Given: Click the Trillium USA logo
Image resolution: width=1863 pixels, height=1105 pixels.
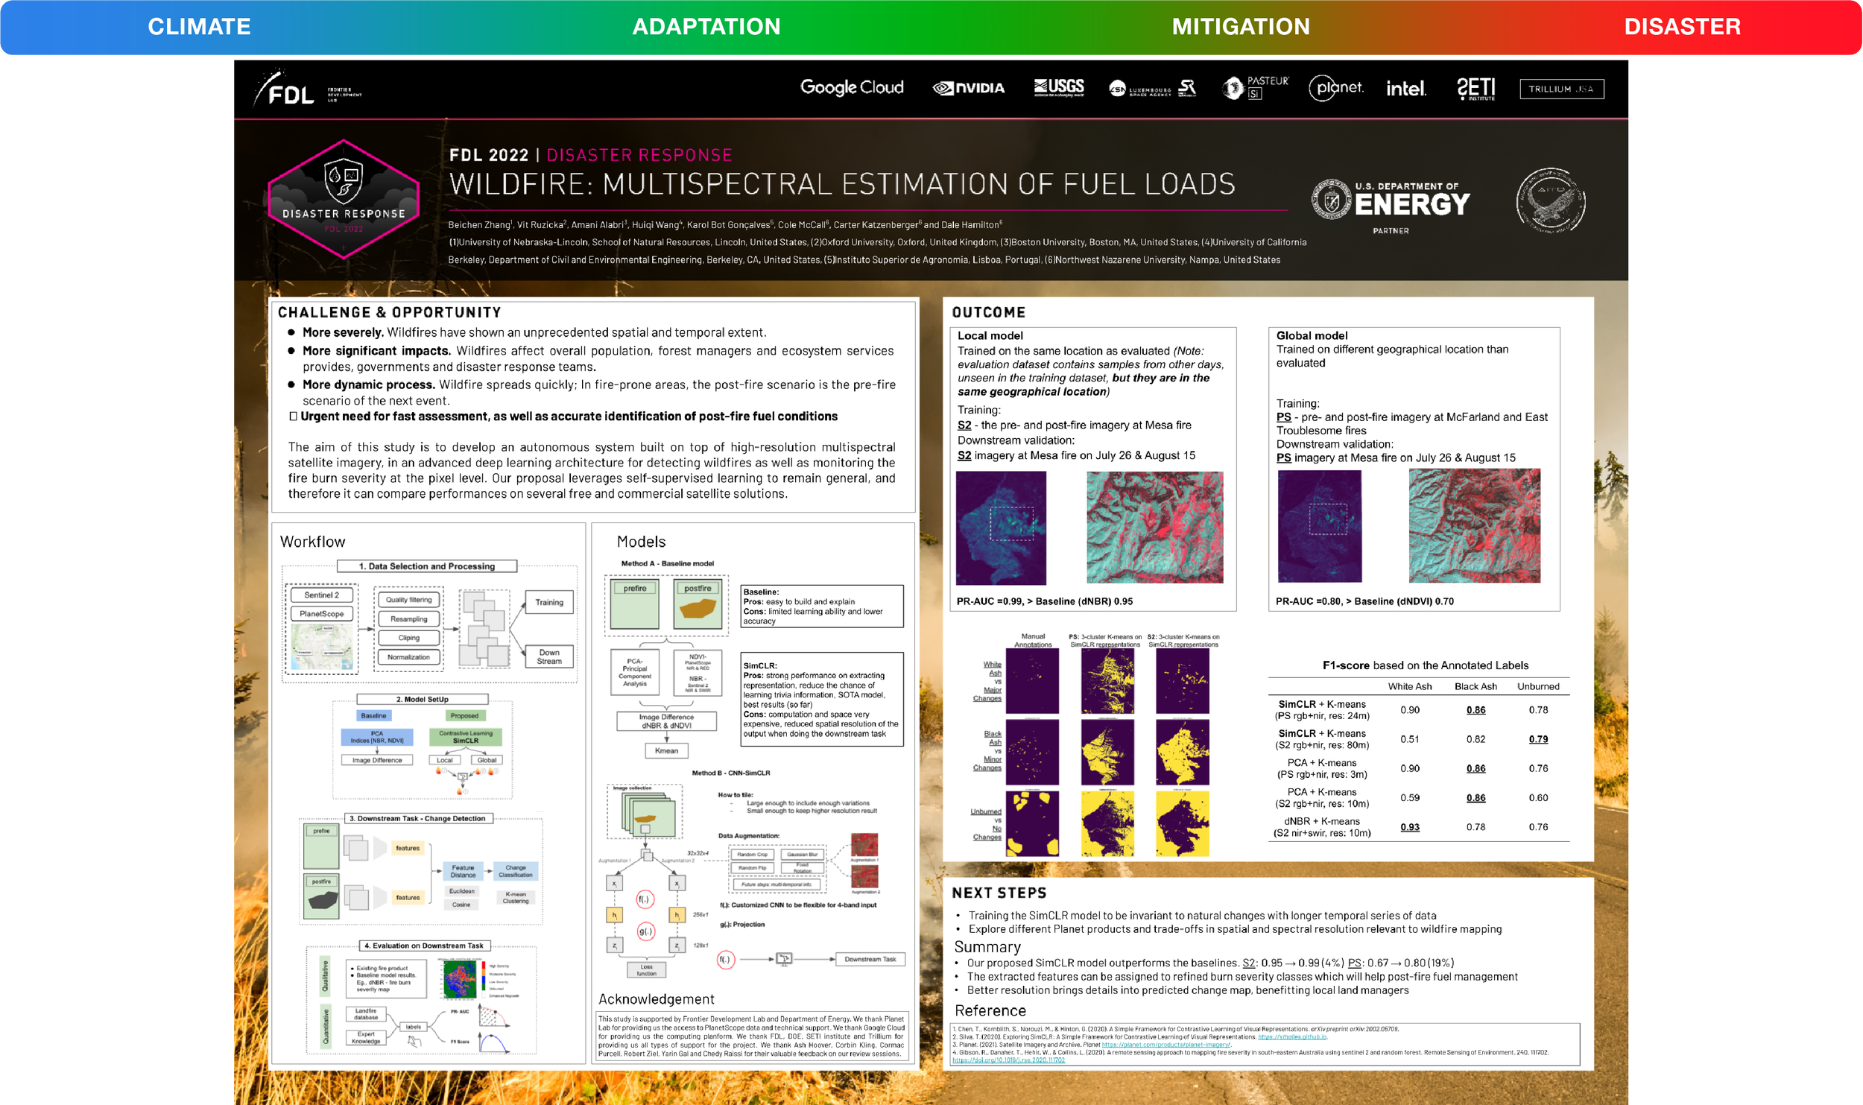Looking at the screenshot, I should (1562, 89).
